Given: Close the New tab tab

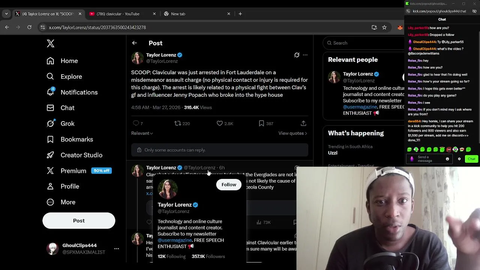Looking at the screenshot, I should [x=229, y=14].
